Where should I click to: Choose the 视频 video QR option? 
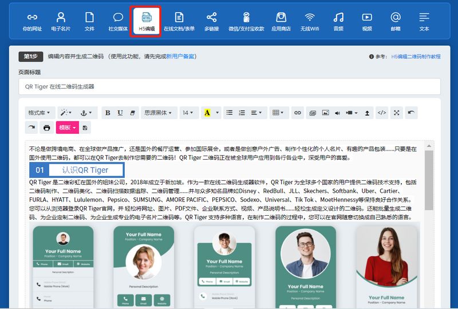[367, 22]
